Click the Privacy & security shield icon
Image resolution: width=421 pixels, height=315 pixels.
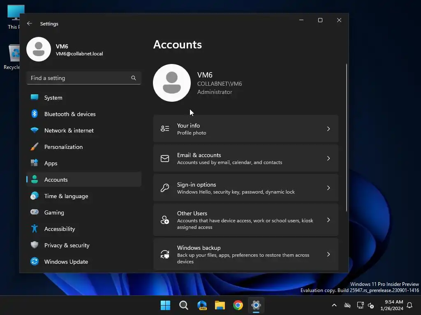35,245
